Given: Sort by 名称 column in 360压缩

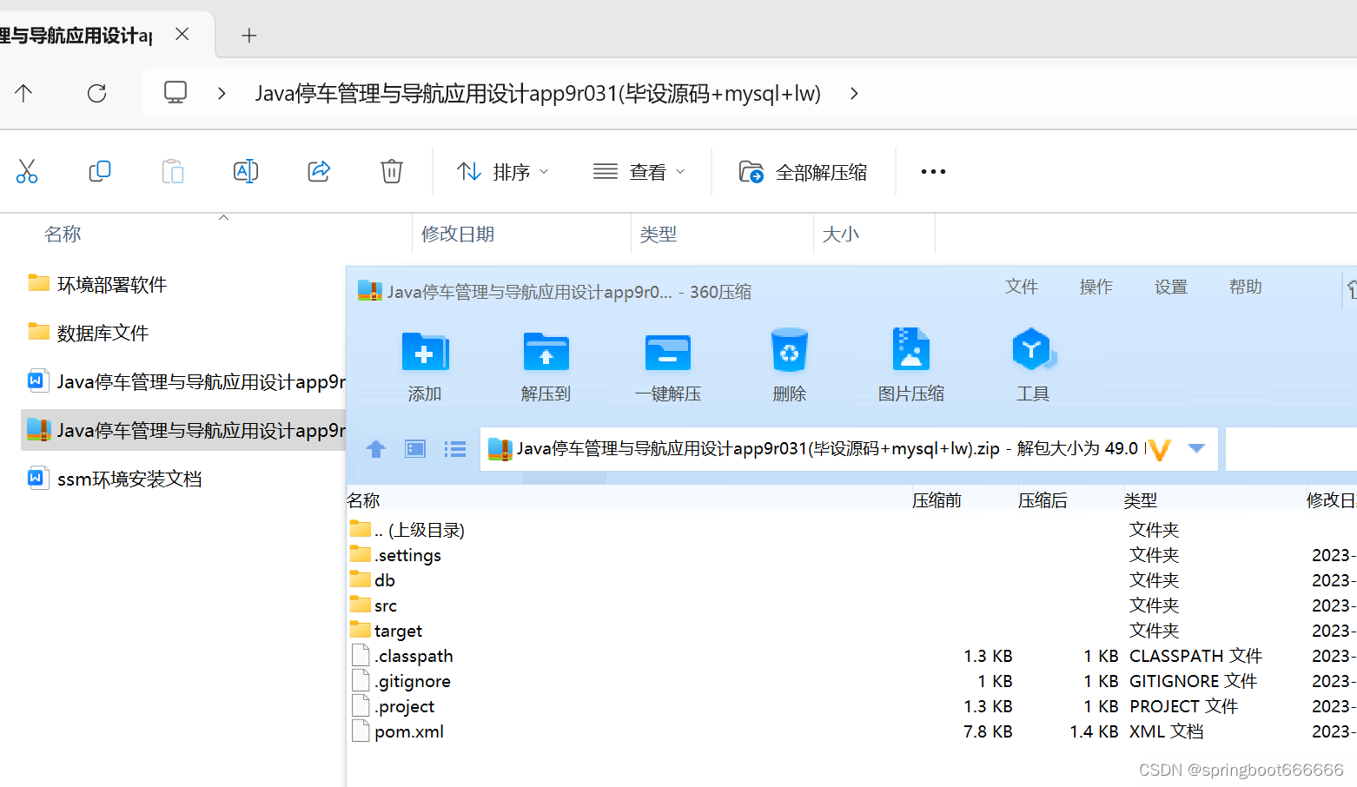Looking at the screenshot, I should coord(364,500).
